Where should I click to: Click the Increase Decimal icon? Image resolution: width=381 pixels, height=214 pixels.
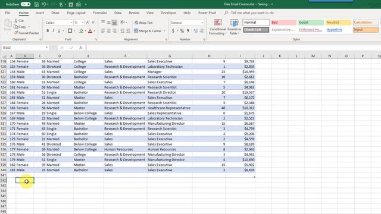(196, 31)
